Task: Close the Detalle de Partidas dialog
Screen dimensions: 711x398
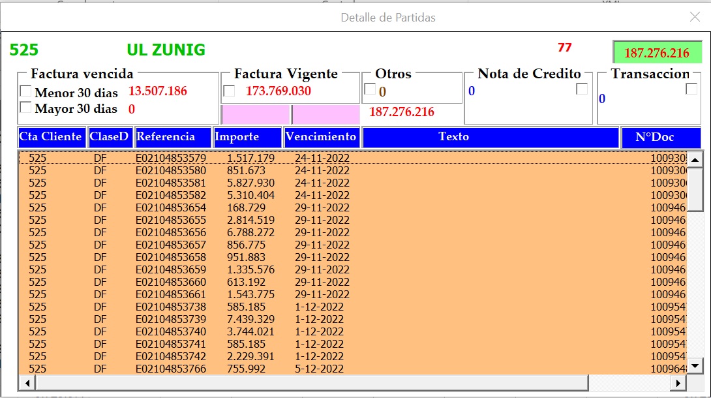Action: pos(695,17)
